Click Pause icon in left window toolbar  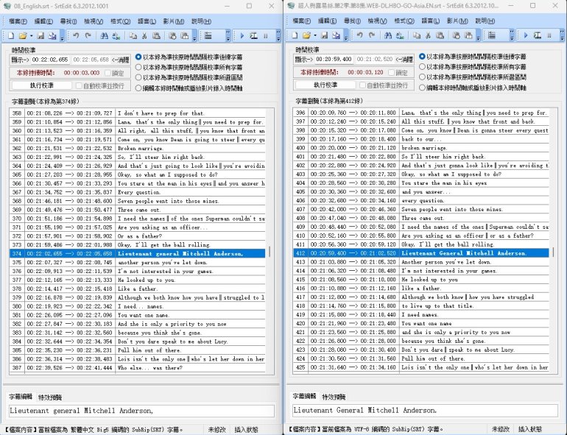(x=266, y=36)
